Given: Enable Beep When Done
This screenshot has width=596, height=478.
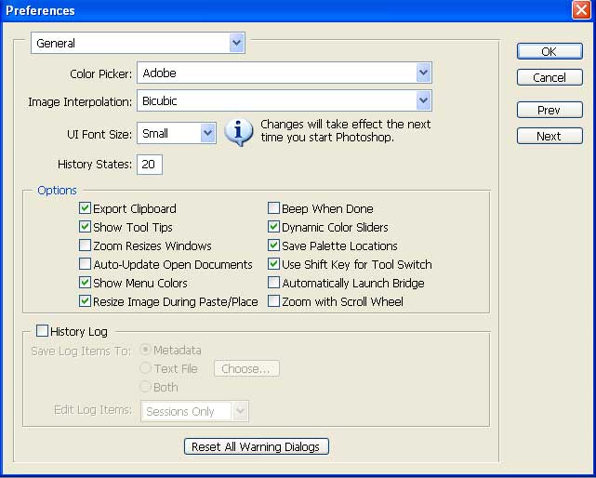Looking at the screenshot, I should (x=273, y=208).
